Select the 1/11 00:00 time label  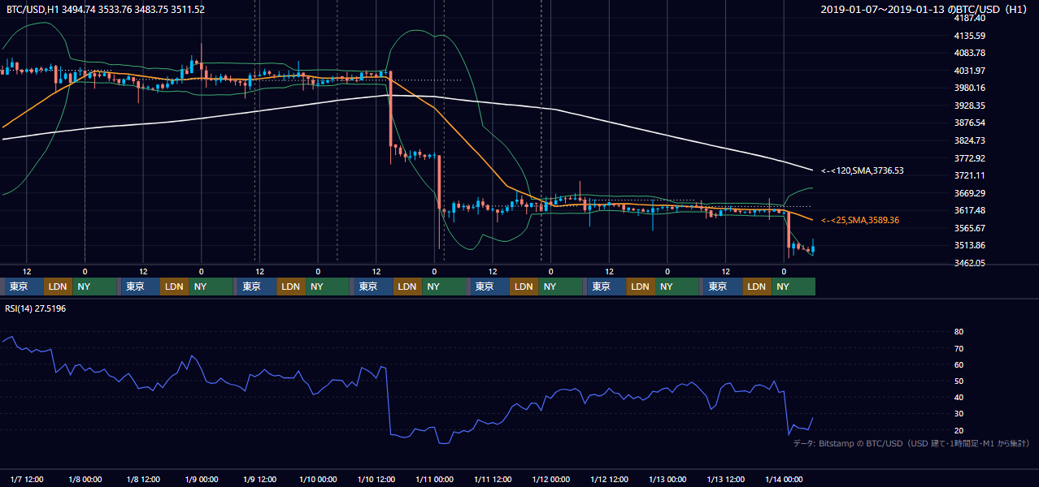pos(434,479)
